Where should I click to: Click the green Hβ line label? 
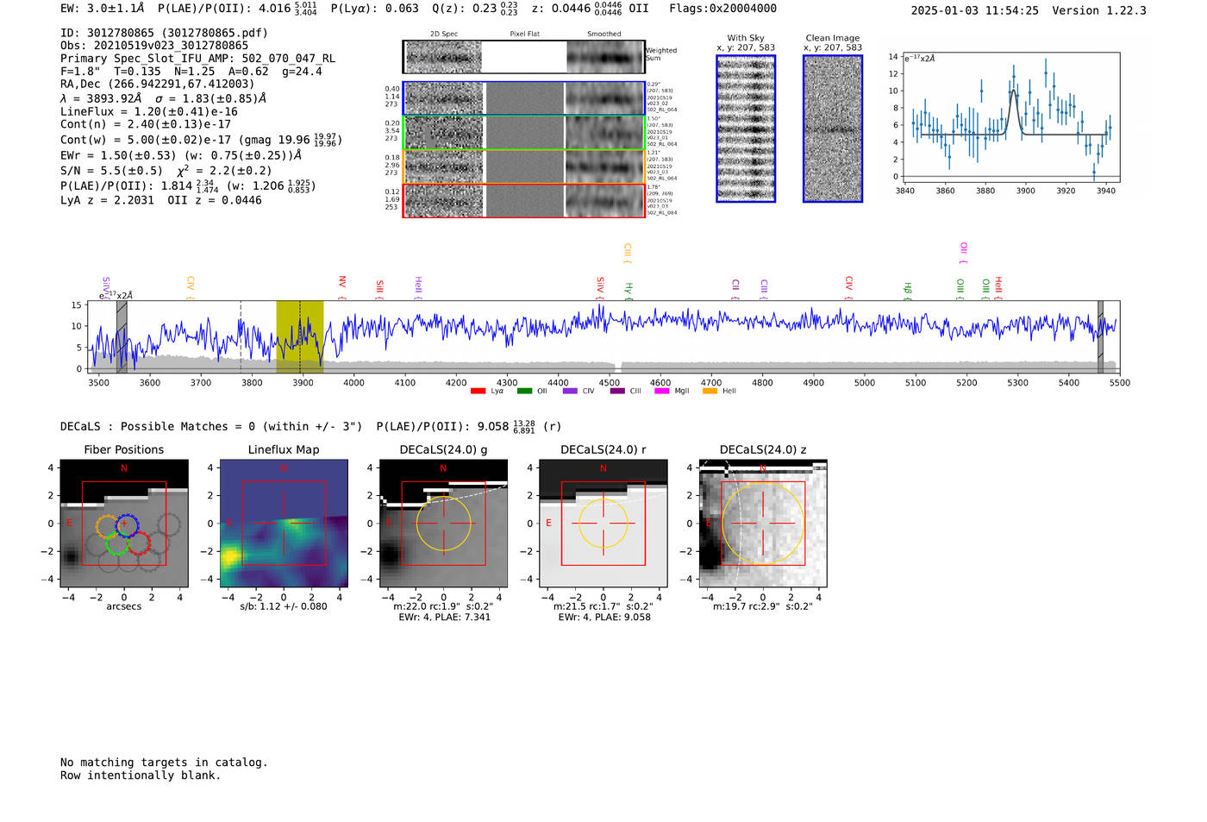[x=908, y=291]
